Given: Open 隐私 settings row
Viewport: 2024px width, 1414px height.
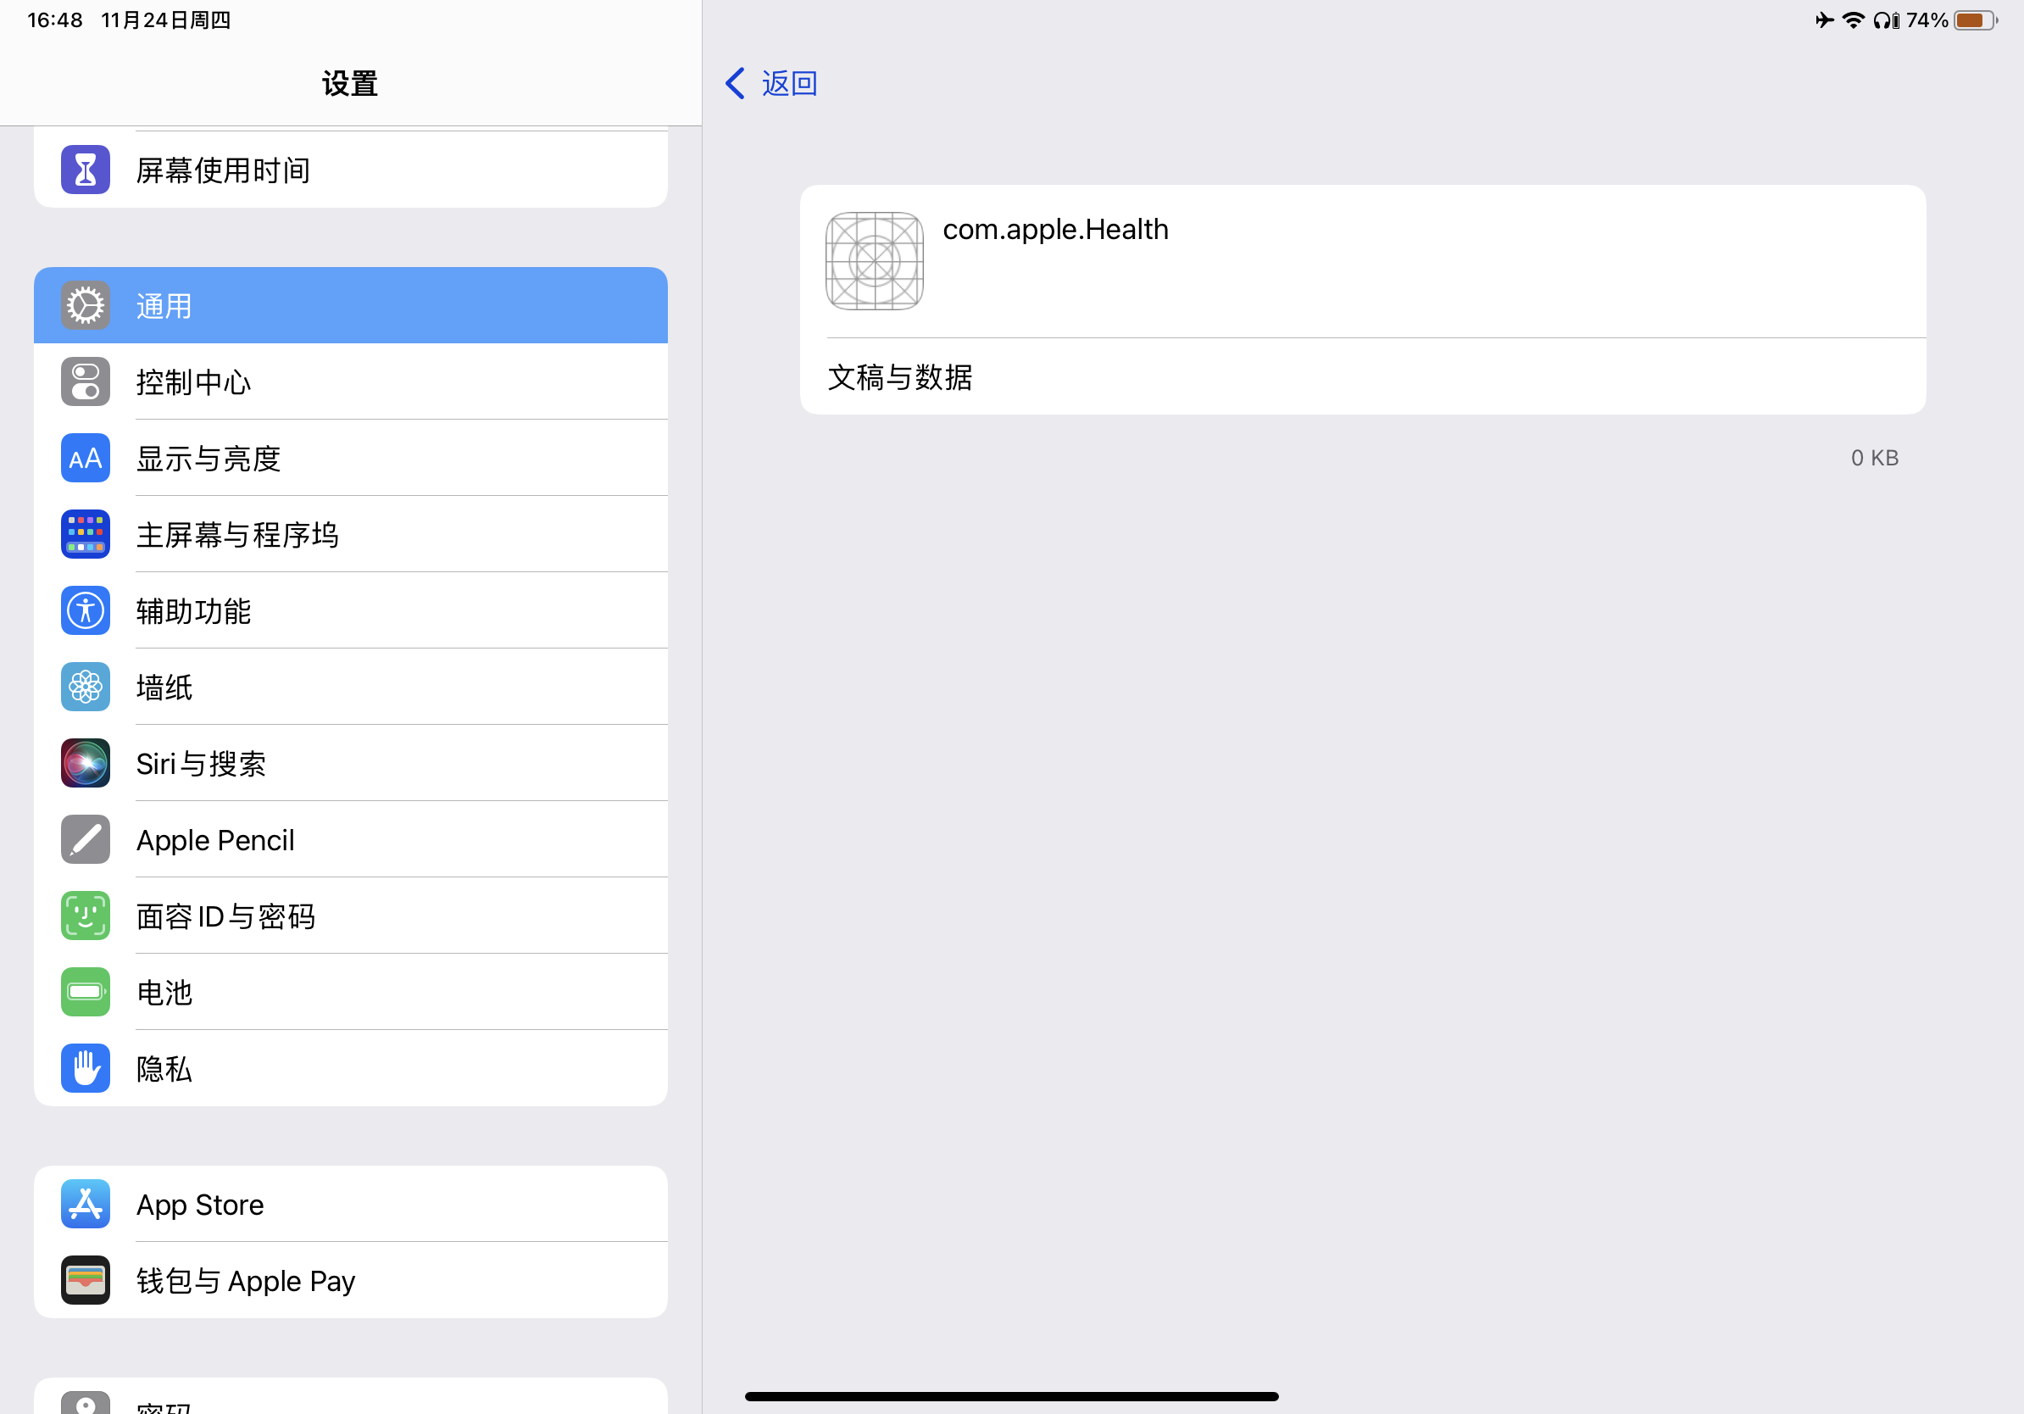Looking at the screenshot, I should click(x=353, y=1068).
